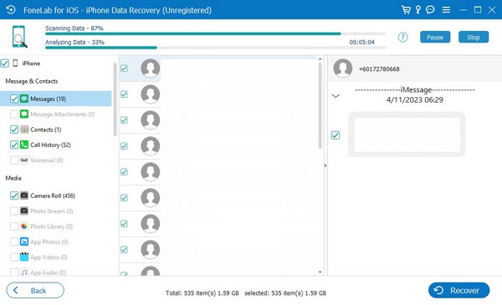Screen dimensions: 502x305
Task: Collapse the iMessage conversation chevron
Action: [336, 96]
